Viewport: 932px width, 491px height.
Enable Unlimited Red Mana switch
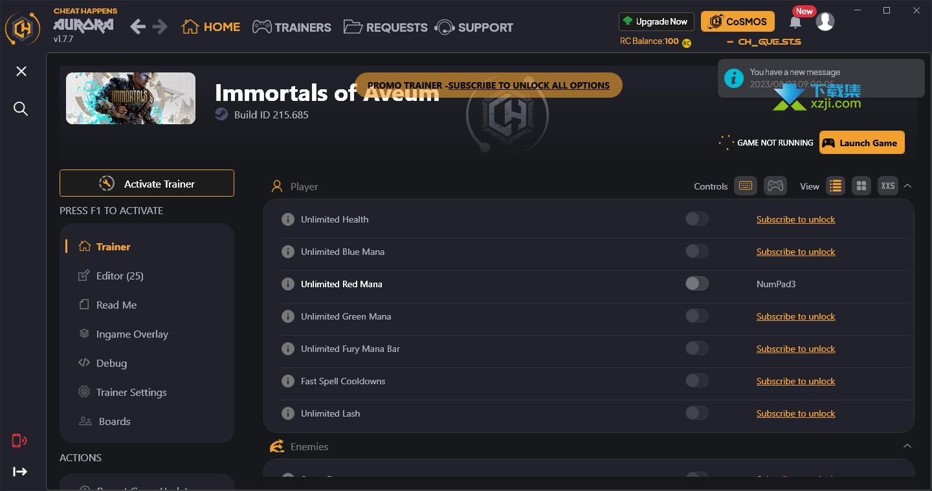tap(697, 283)
